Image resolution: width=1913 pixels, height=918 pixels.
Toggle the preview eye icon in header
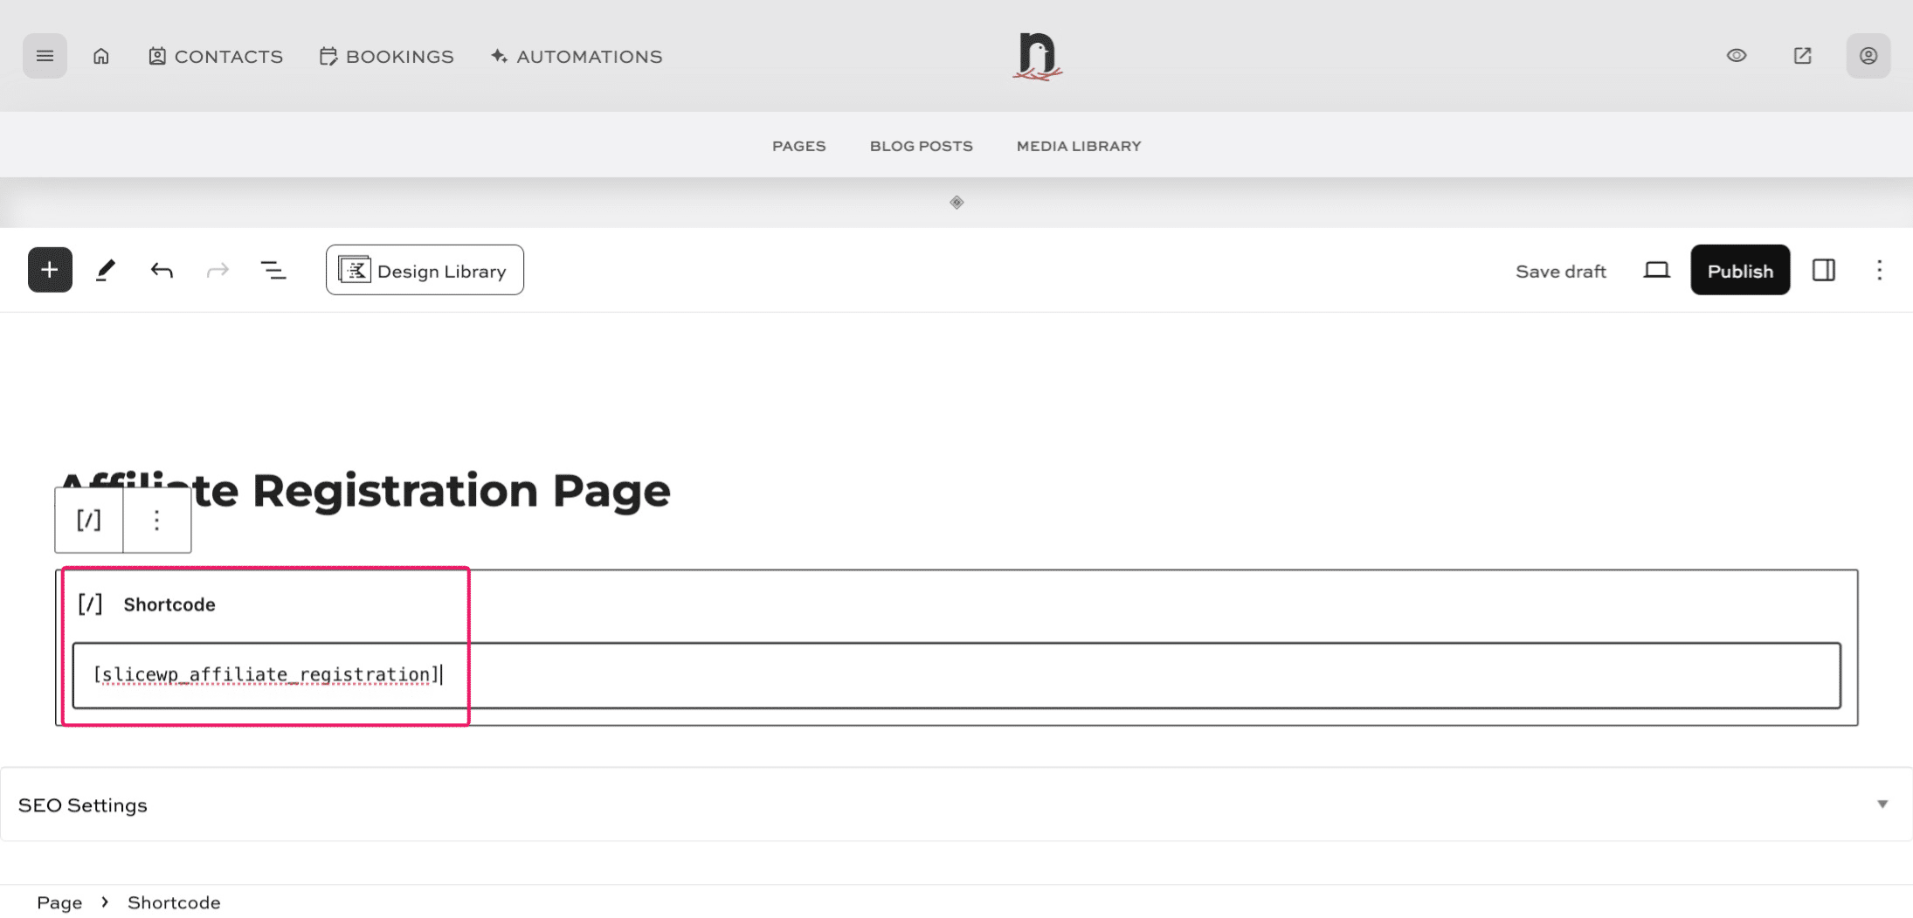tap(1737, 55)
